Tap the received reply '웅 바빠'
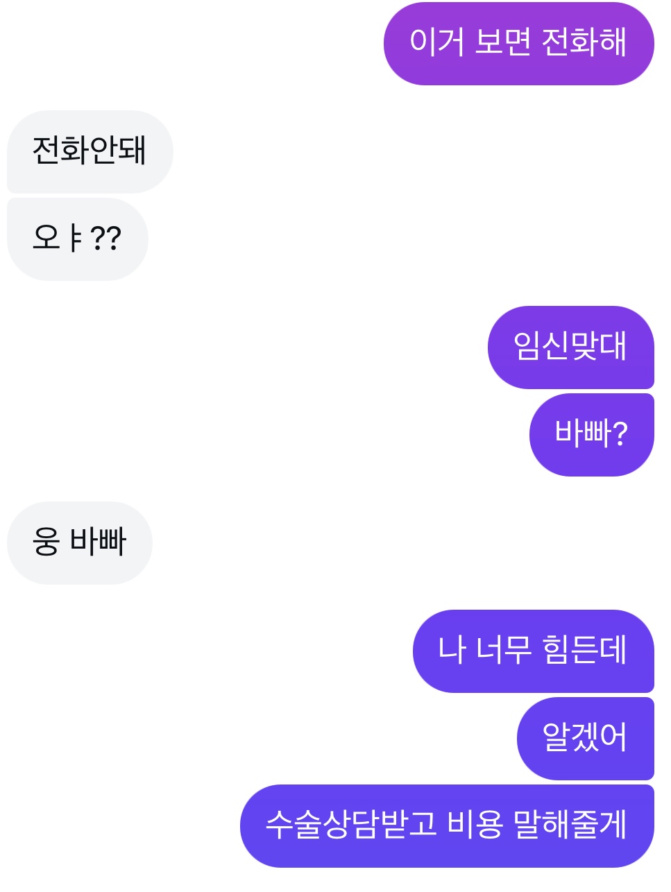This screenshot has height=892, width=671. pyautogui.click(x=79, y=542)
